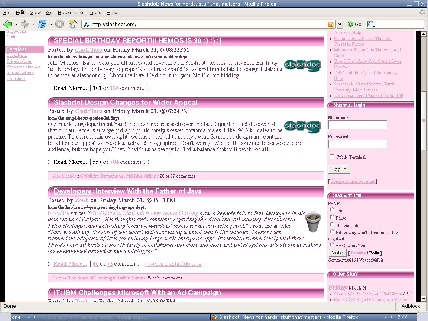
Task: Open the Tools menu
Action: [95, 12]
